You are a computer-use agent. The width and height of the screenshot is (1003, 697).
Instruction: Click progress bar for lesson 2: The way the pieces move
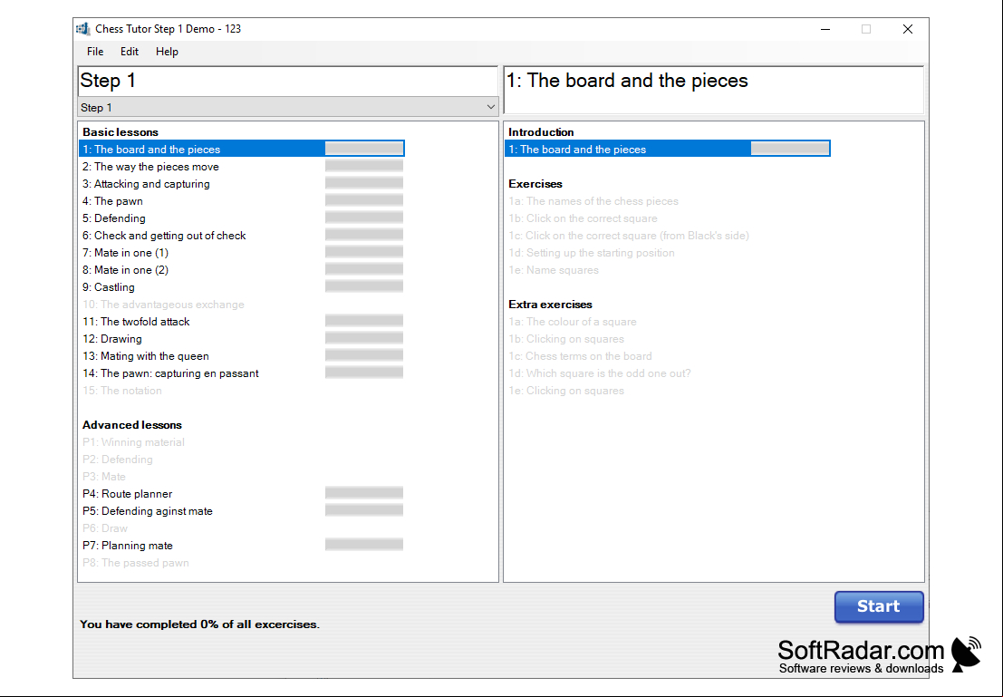(364, 167)
